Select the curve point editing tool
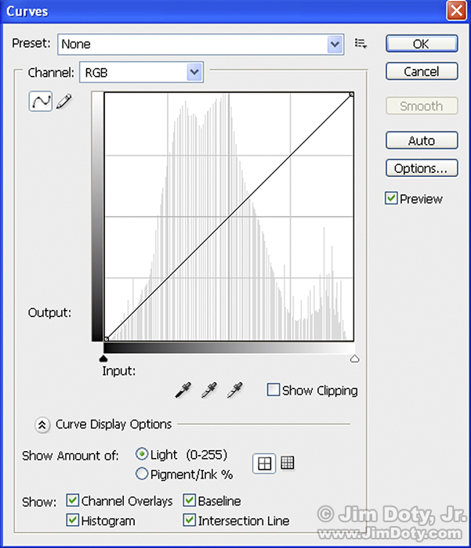 pyautogui.click(x=41, y=101)
